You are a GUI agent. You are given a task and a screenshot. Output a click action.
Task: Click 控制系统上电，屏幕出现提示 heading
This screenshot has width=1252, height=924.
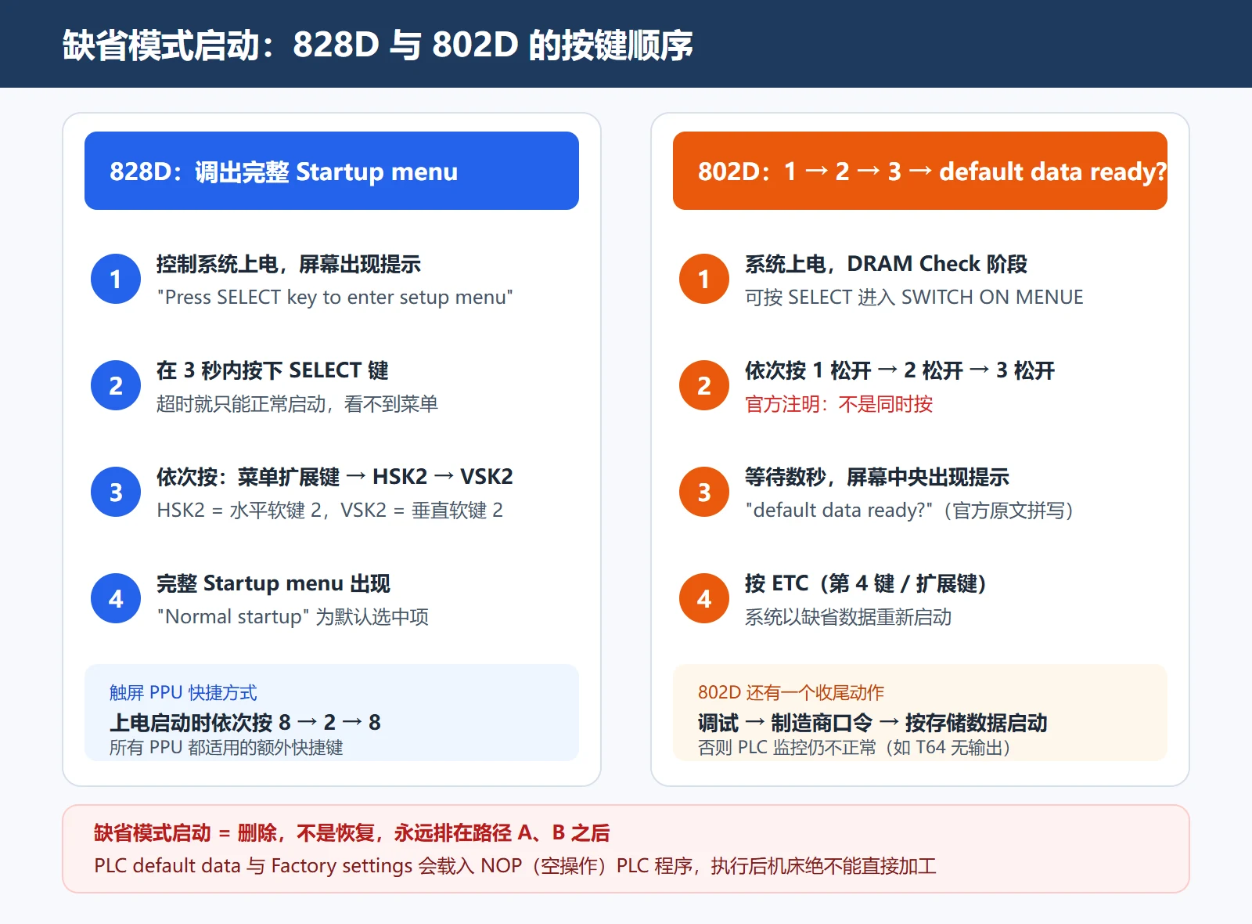coord(289,264)
